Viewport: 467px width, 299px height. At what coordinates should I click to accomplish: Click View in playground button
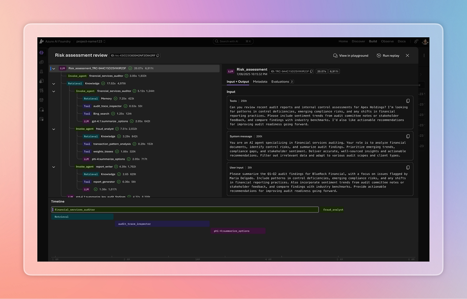point(351,56)
